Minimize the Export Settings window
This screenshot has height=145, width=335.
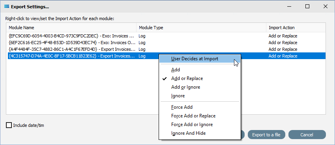pyautogui.click(x=289, y=6)
